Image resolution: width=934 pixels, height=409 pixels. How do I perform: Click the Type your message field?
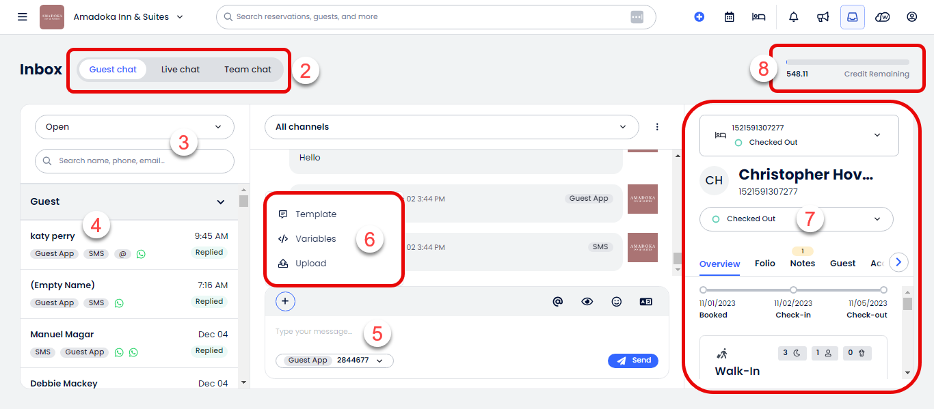coord(467,332)
